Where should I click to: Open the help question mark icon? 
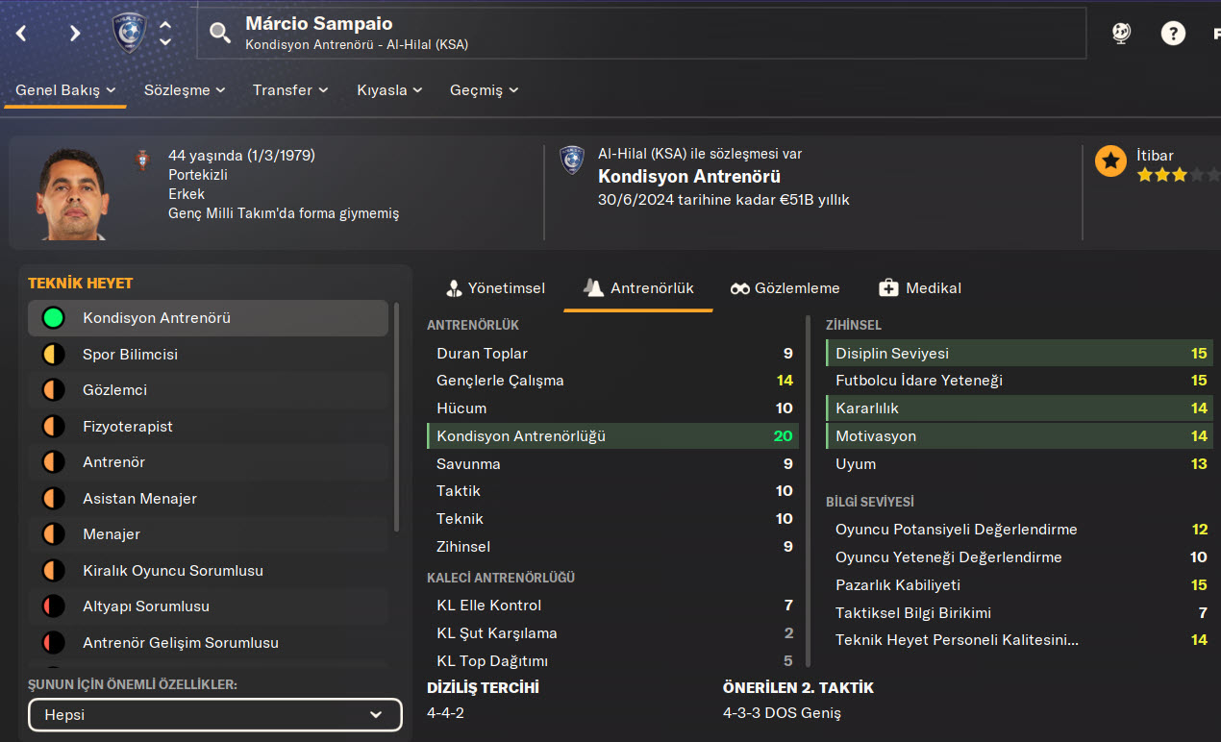click(x=1172, y=34)
